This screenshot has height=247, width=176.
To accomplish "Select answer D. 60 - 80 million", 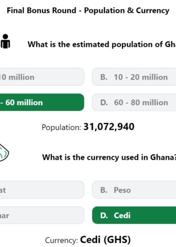I will pos(134,102).
